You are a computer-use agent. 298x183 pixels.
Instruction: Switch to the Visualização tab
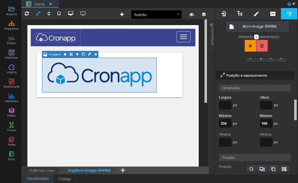(x=38, y=178)
